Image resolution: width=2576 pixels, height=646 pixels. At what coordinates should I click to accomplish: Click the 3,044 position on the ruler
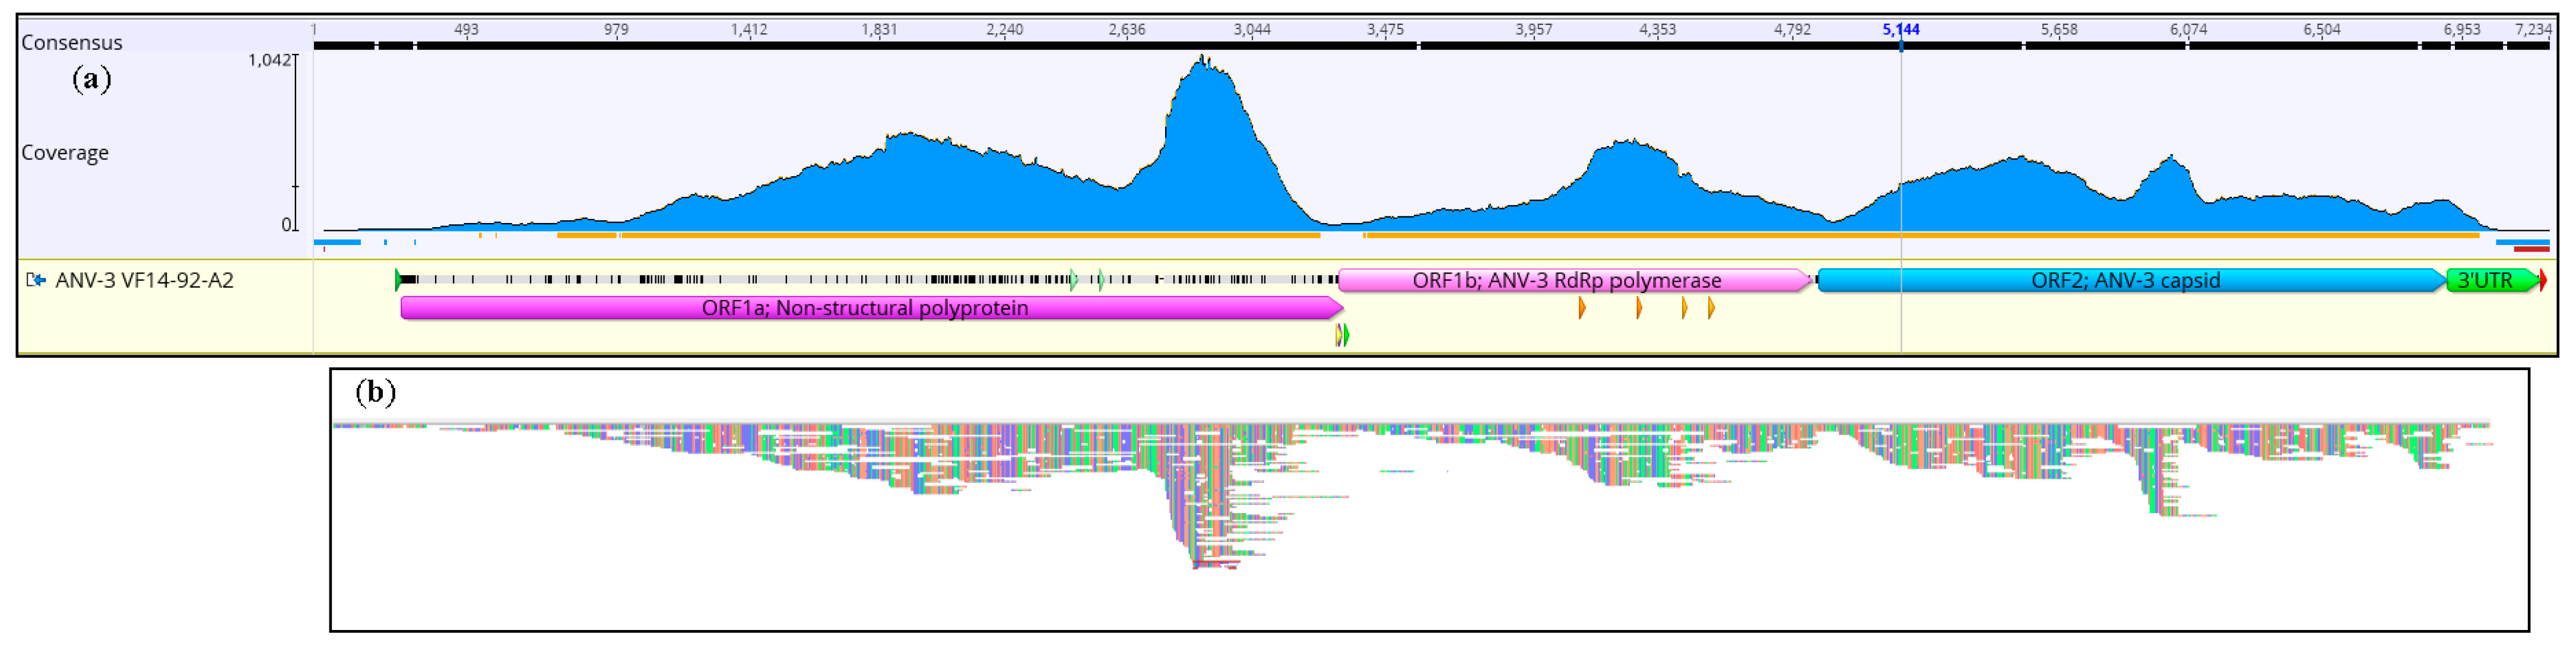tap(1251, 30)
